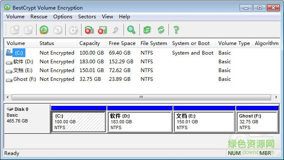Click the greyed-out disk toolbar icon after green disk

[x=58, y=30]
